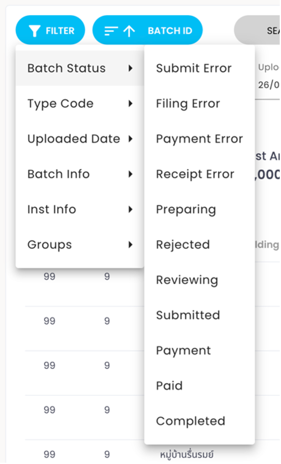Pick the Receipt Error option
Screen dimensions: 281x464
(x=195, y=174)
